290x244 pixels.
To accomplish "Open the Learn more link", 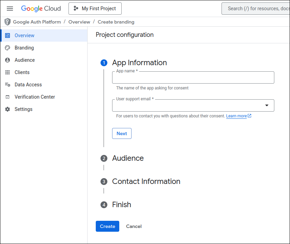I will 236,116.
